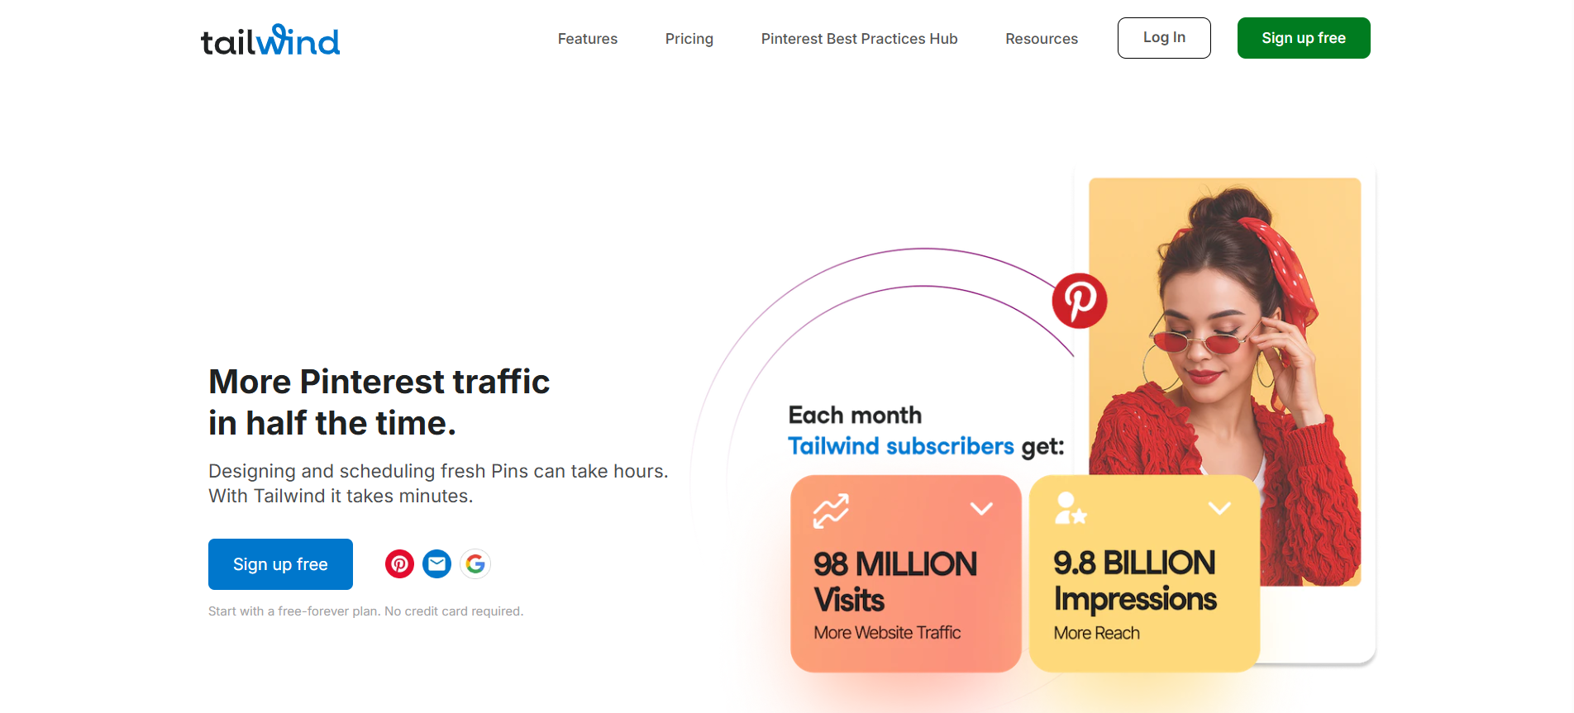Image resolution: width=1574 pixels, height=713 pixels.
Task: Select the audience icon on the yellow card
Action: (1069, 509)
